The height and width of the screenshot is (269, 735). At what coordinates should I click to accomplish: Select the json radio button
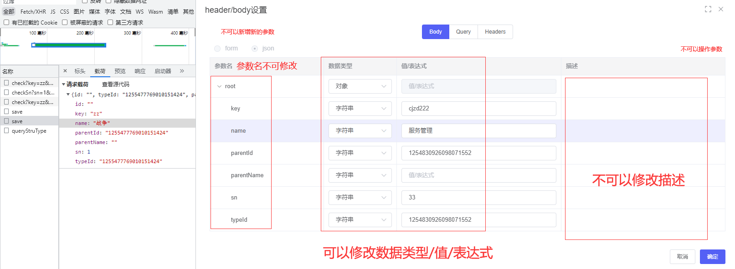255,49
